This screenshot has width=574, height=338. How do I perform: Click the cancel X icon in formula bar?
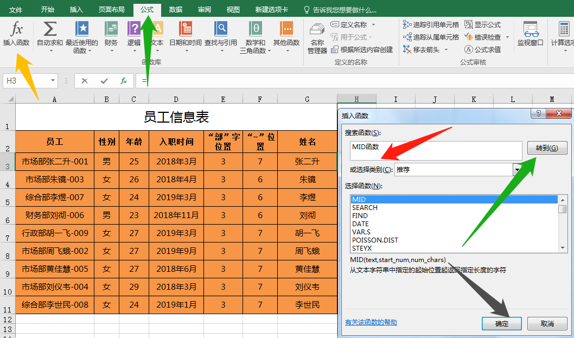(x=85, y=81)
